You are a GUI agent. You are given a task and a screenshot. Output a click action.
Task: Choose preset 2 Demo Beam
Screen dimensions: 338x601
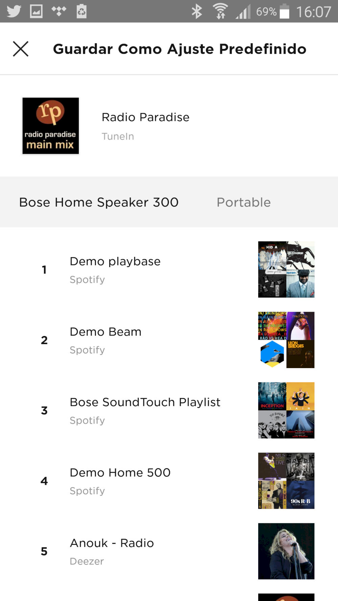tap(105, 340)
